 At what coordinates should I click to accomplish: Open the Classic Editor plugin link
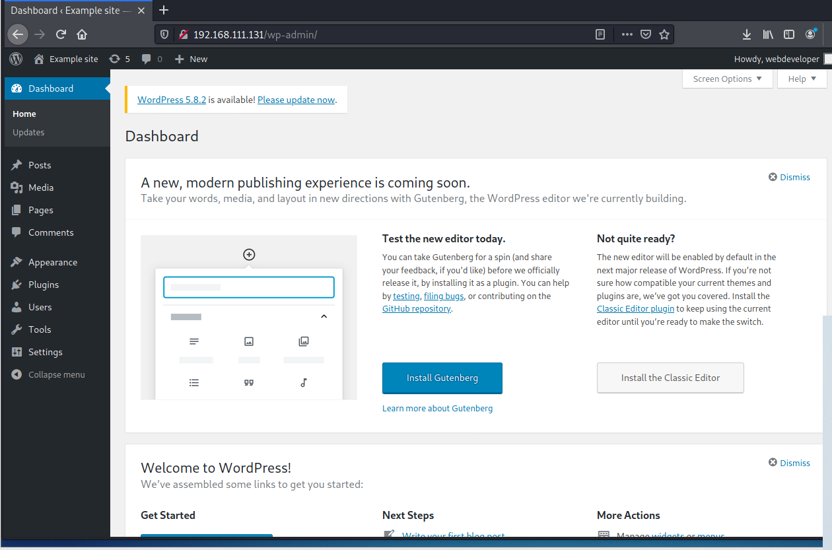636,308
